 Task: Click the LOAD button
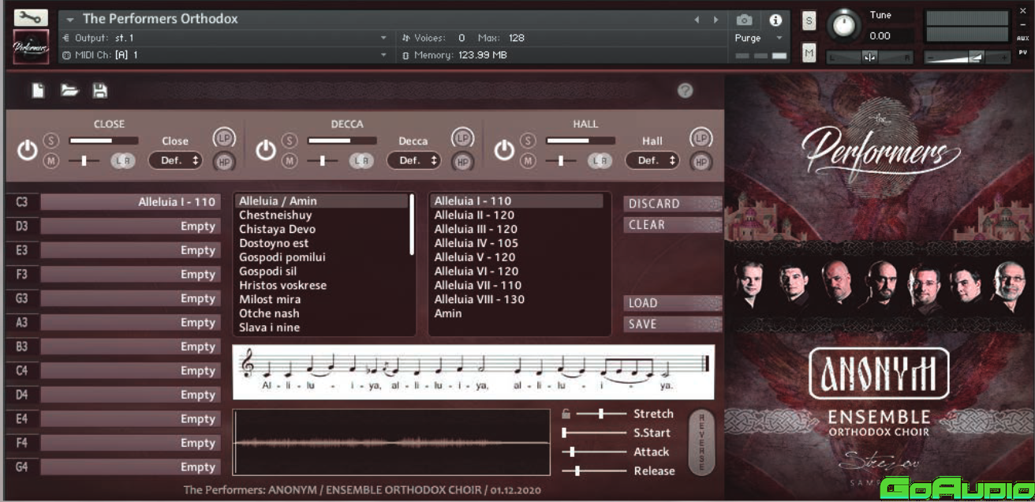click(672, 303)
